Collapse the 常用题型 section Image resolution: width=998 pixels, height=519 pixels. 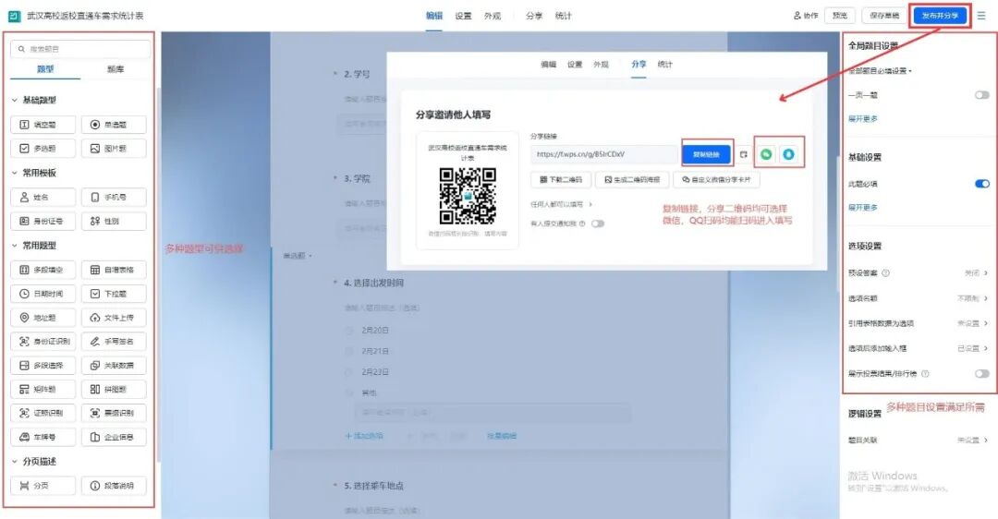15,245
